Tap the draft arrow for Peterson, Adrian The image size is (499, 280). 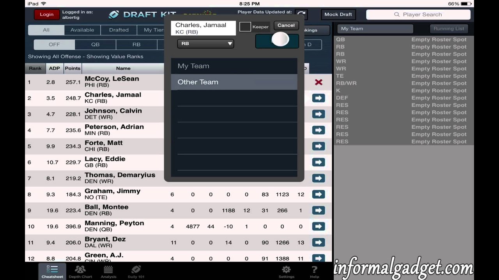click(x=319, y=130)
